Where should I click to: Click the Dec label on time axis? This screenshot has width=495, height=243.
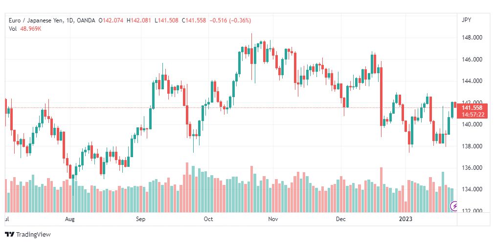click(x=340, y=219)
